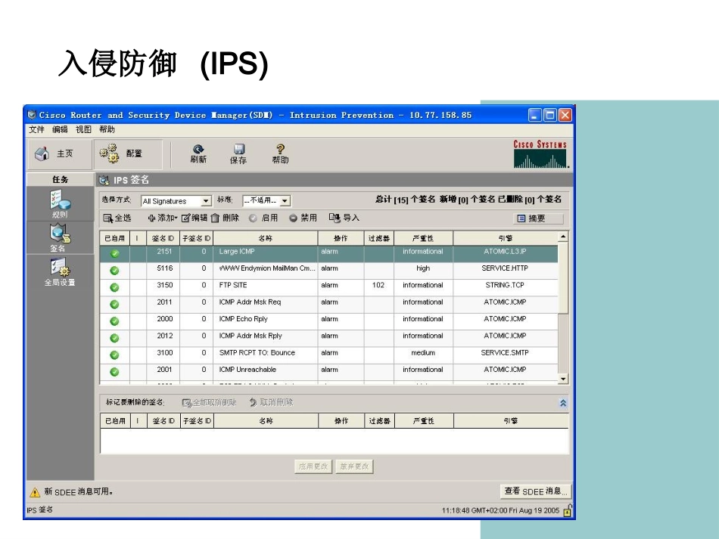Select the 全局设置 global settings icon

coord(60,268)
